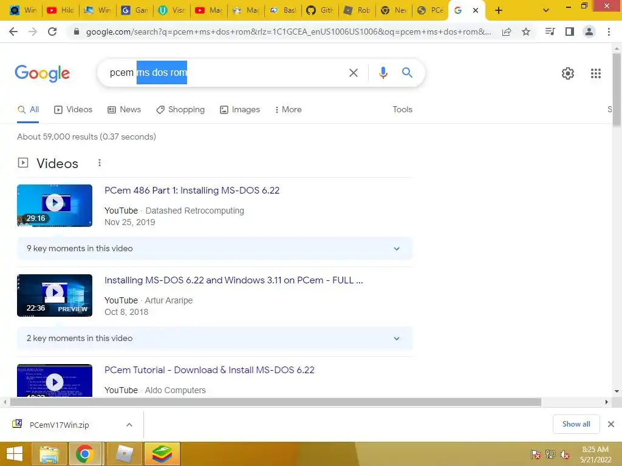Open the tab search media control icon
The height and width of the screenshot is (466, 622).
pyautogui.click(x=550, y=32)
